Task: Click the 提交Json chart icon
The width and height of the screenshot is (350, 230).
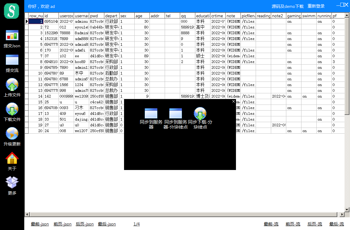Action: 12,35
